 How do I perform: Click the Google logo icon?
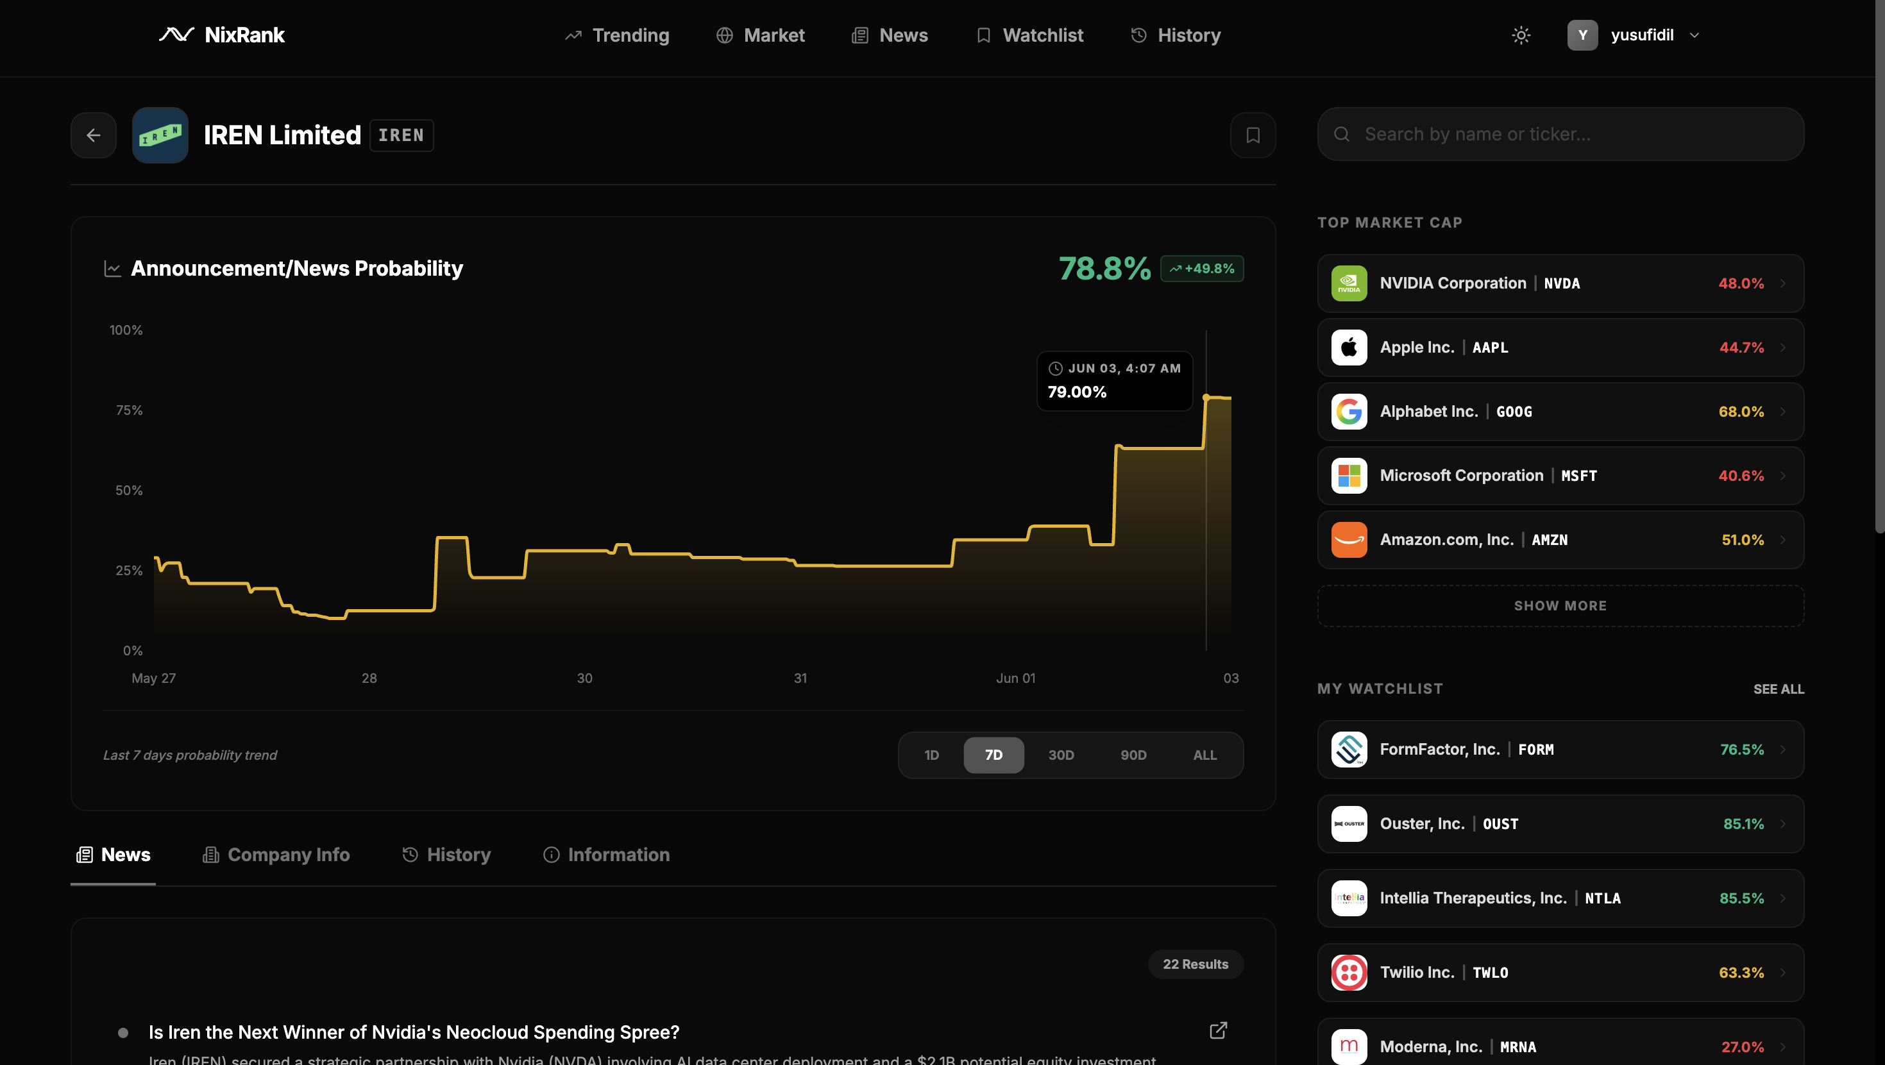(x=1349, y=412)
